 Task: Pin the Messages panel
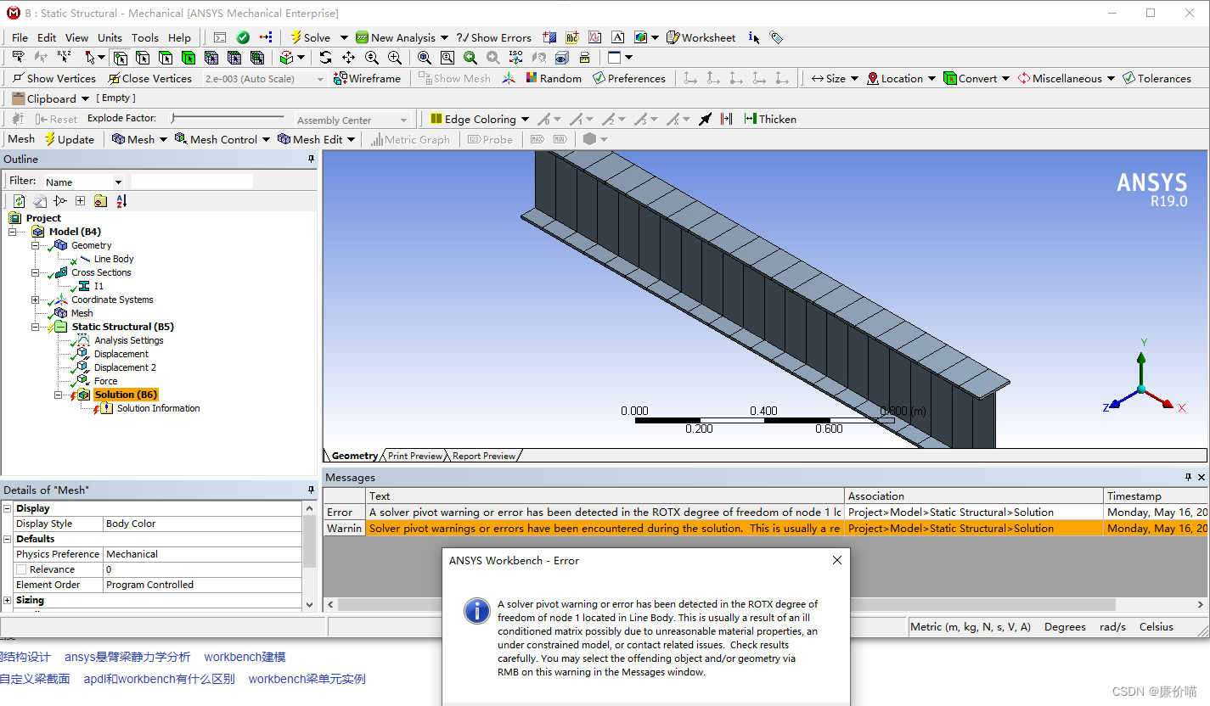click(1188, 478)
